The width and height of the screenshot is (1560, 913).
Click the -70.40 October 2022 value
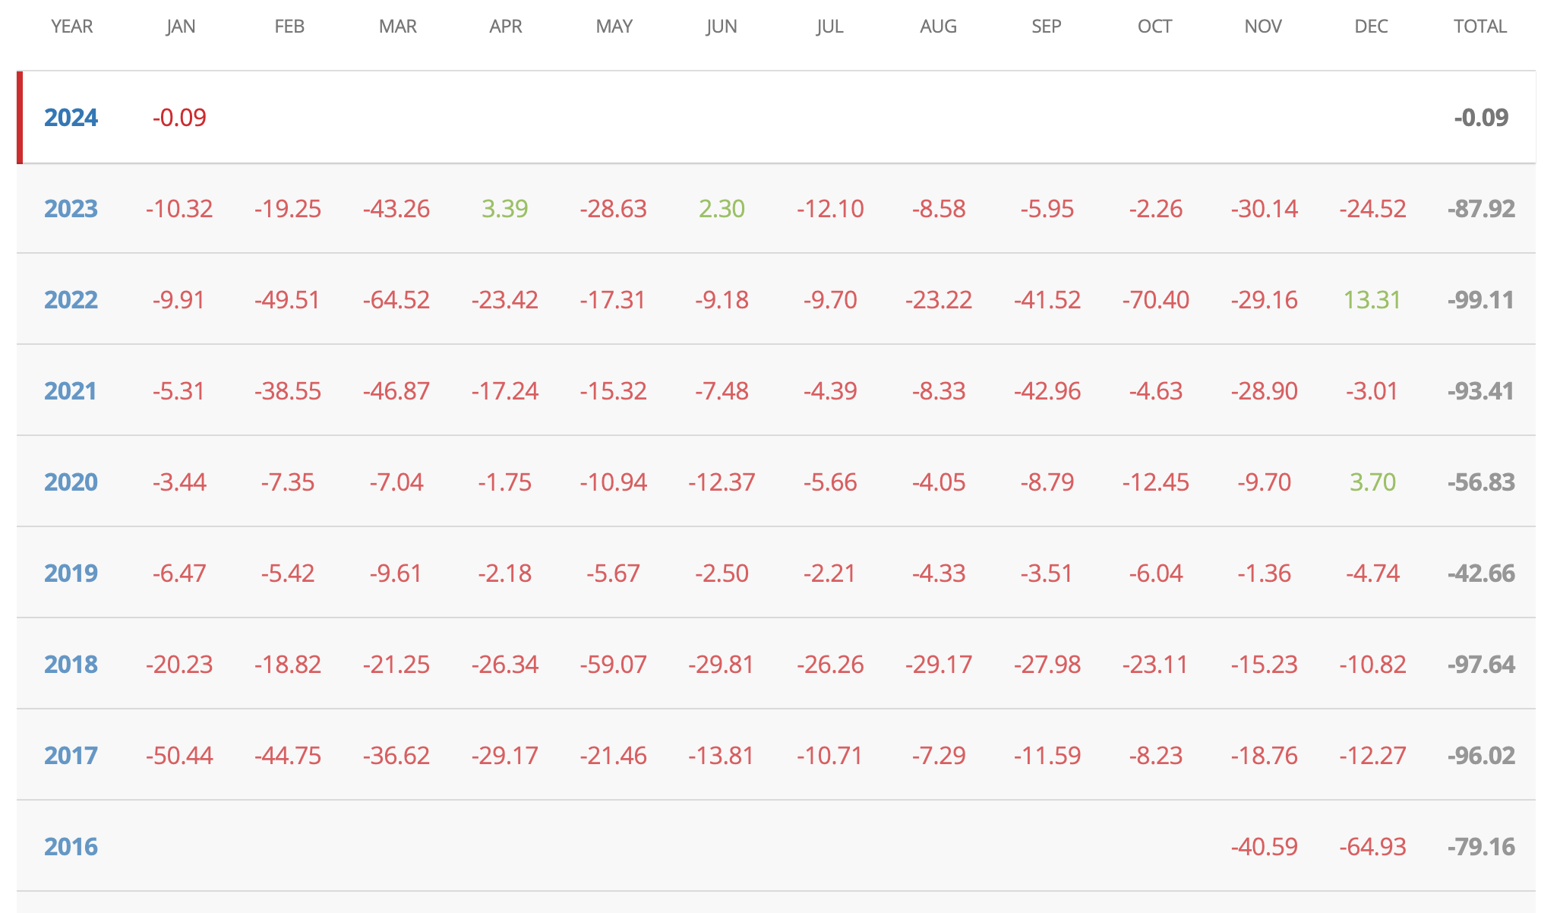pyautogui.click(x=1155, y=300)
